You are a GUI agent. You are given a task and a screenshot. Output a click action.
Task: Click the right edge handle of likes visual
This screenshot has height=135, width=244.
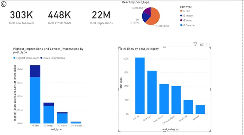pos(211,89)
